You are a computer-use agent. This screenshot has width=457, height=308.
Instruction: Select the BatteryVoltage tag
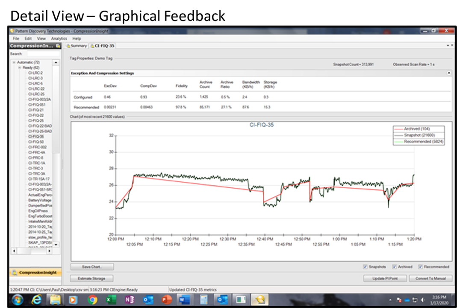coord(40,200)
